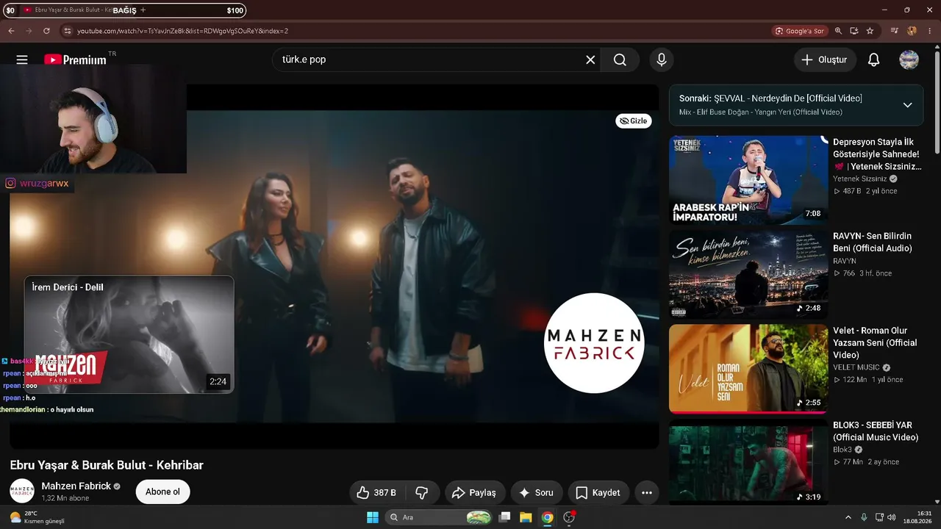Open OBS Studio on the taskbar
Image resolution: width=941 pixels, height=529 pixels.
point(568,517)
